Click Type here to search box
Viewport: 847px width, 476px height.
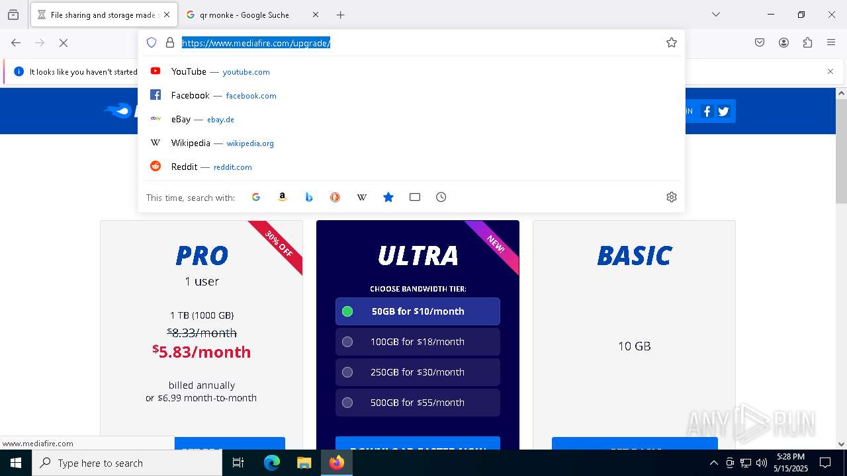coord(127,463)
